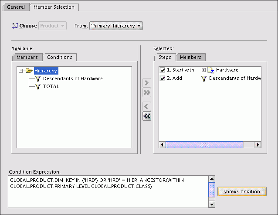Click the single left arrow remove button
This screenshot has height=215, width=278.
click(147, 106)
